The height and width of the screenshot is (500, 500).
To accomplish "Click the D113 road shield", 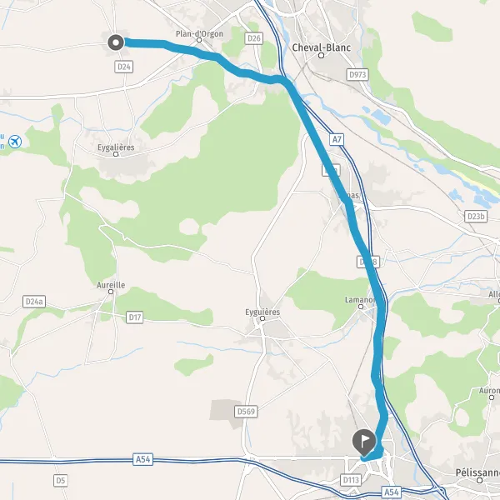I will point(351,480).
